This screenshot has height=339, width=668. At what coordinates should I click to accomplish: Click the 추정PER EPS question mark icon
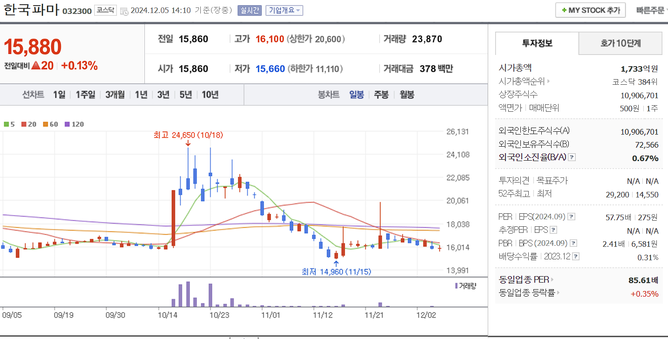(x=553, y=230)
